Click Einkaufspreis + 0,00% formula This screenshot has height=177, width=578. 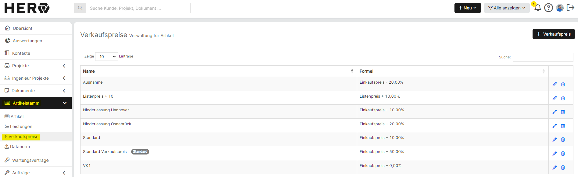point(380,166)
